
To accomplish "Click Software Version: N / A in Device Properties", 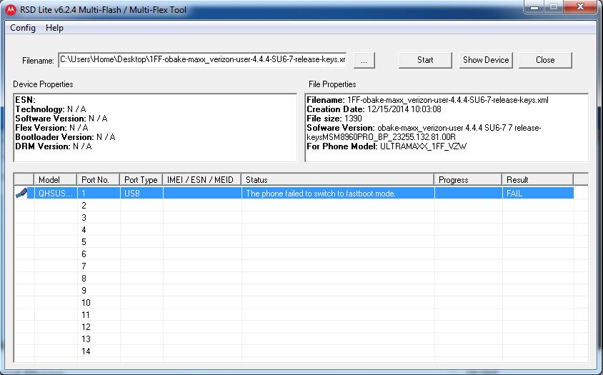I will point(61,119).
